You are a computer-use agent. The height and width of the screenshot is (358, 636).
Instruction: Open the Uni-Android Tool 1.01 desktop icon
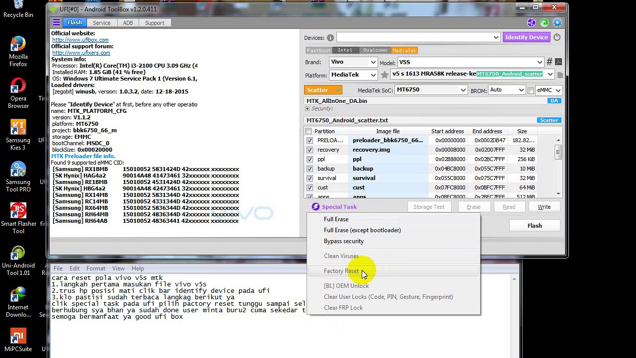point(18,260)
